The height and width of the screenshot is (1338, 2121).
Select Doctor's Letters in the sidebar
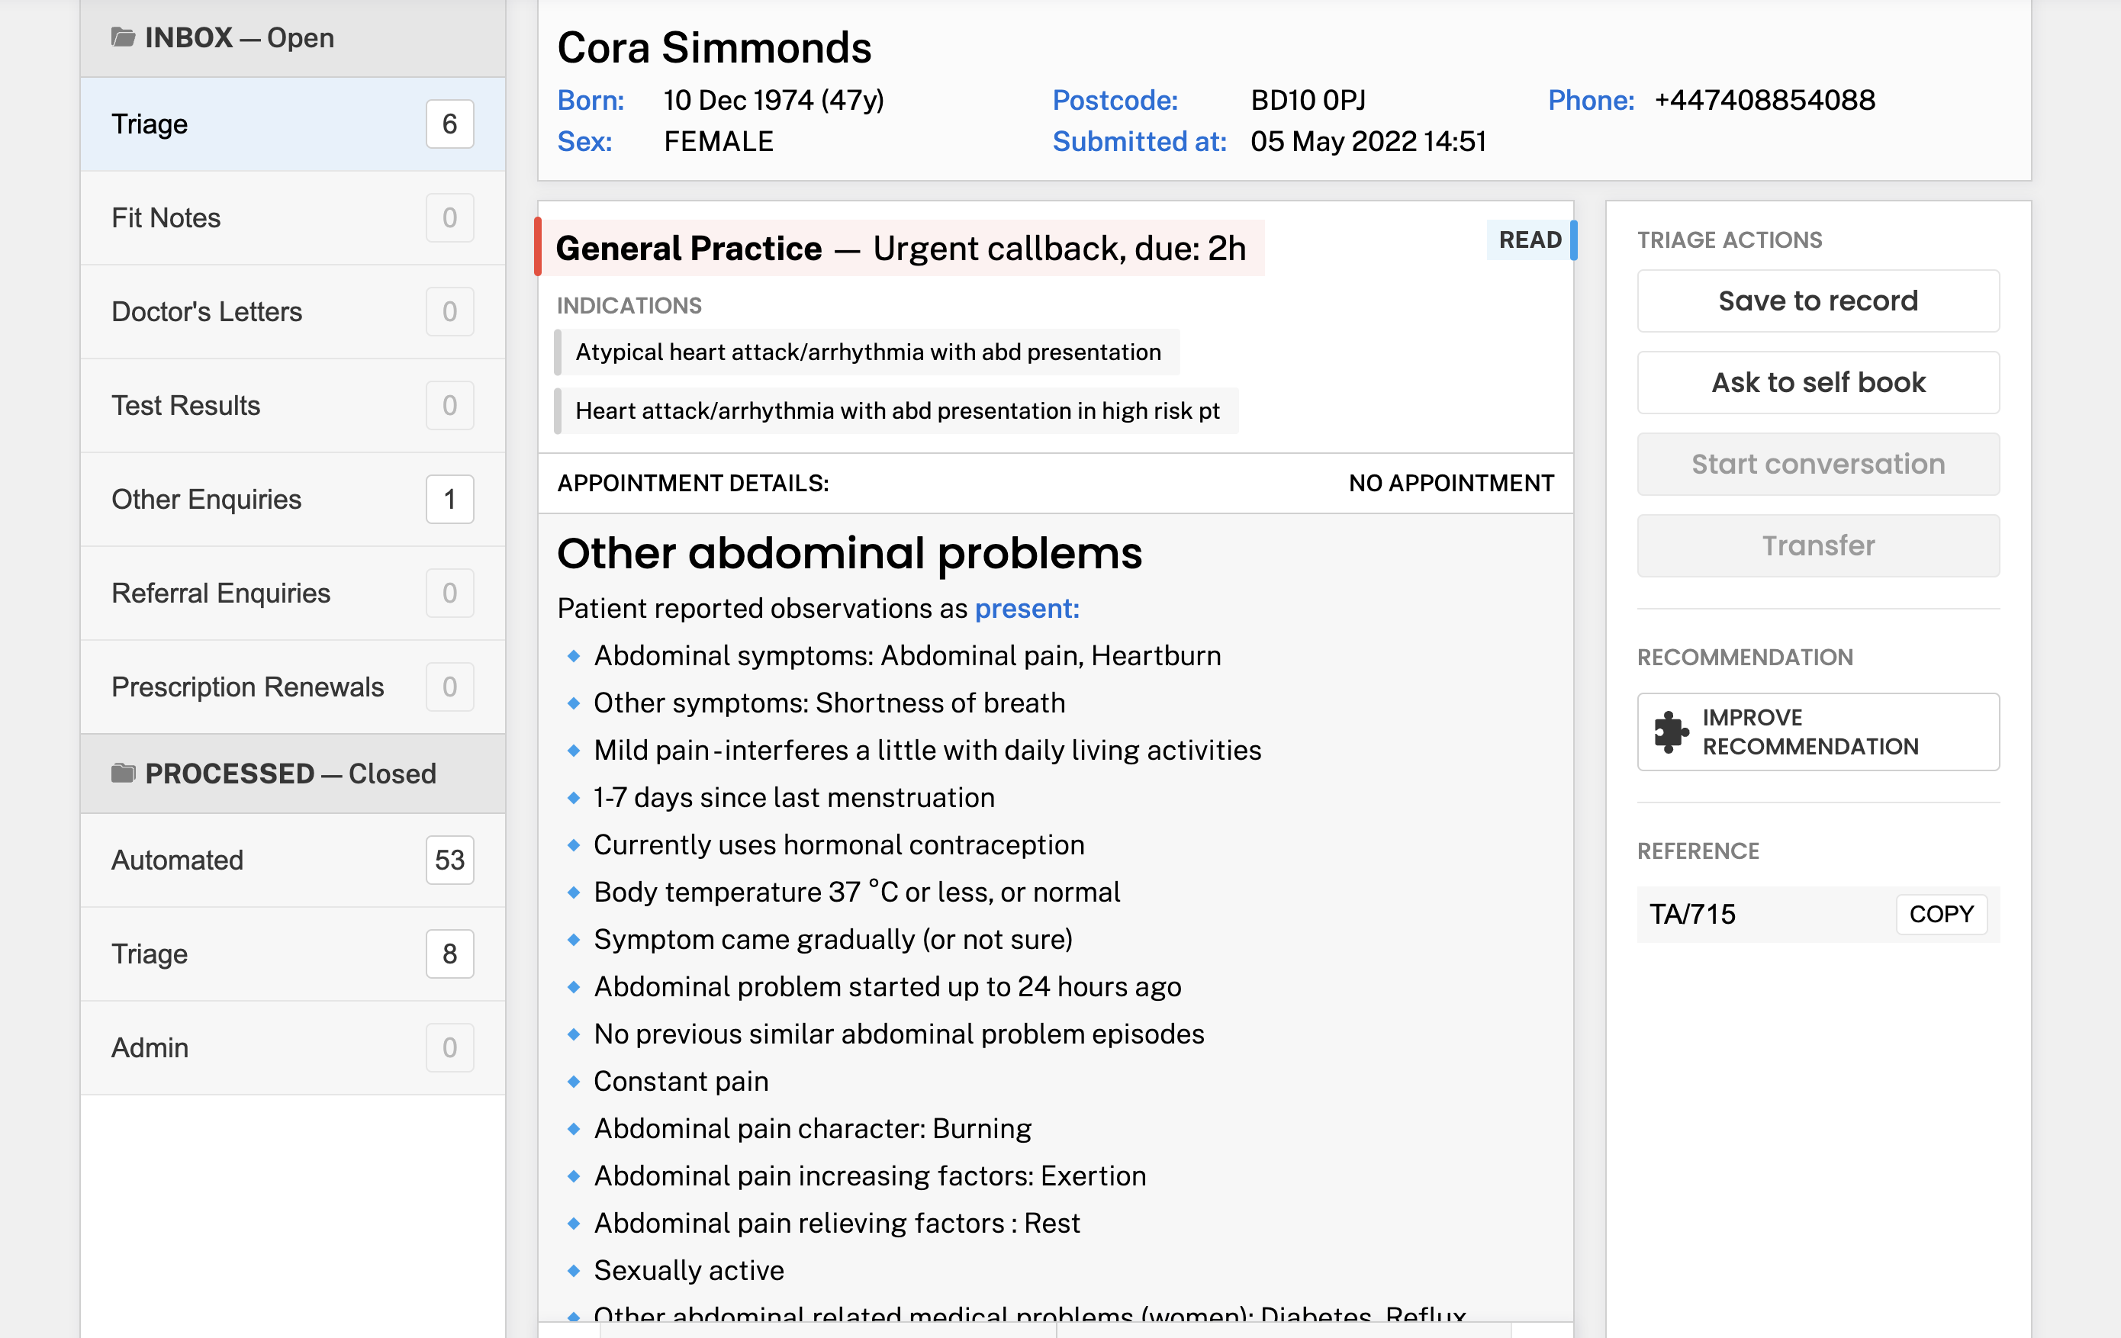pos(206,312)
